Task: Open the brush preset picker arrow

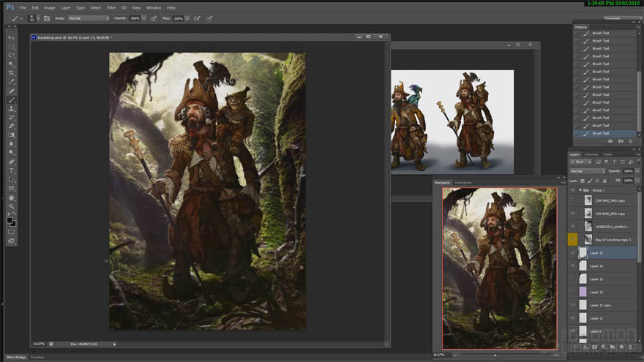Action: tap(38, 18)
